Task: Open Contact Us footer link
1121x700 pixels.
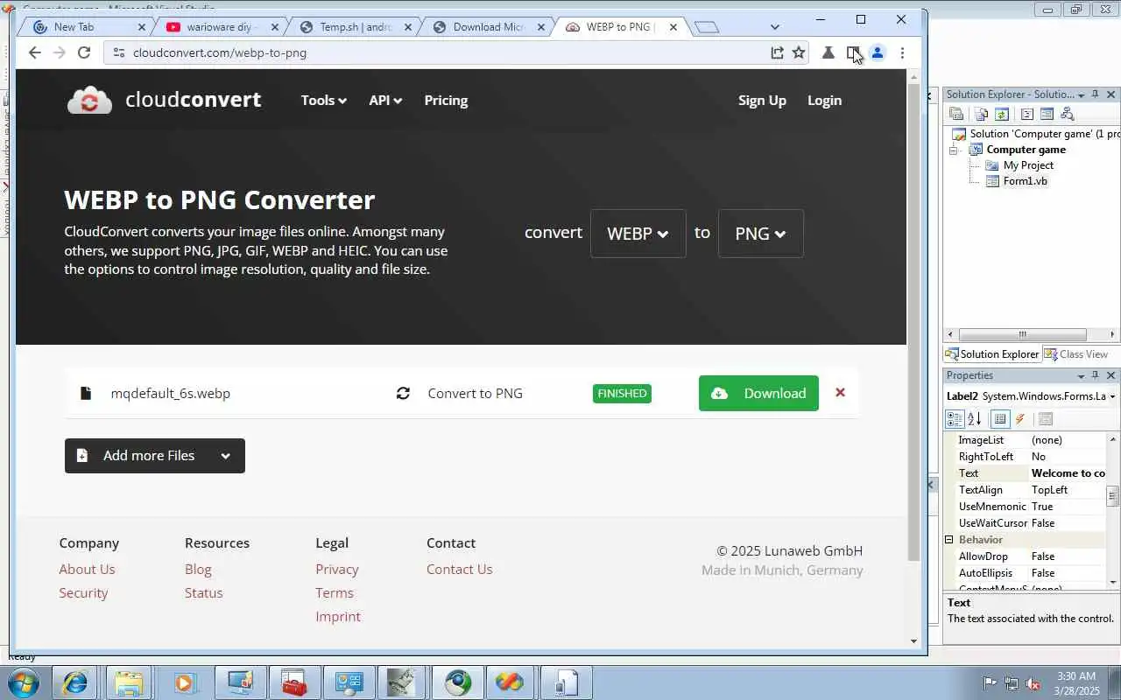Action: click(x=459, y=569)
